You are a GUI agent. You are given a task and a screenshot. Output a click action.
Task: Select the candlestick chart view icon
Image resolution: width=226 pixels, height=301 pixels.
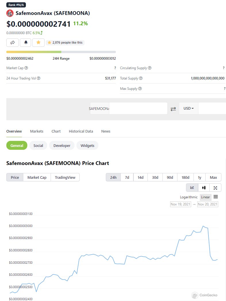204,188
